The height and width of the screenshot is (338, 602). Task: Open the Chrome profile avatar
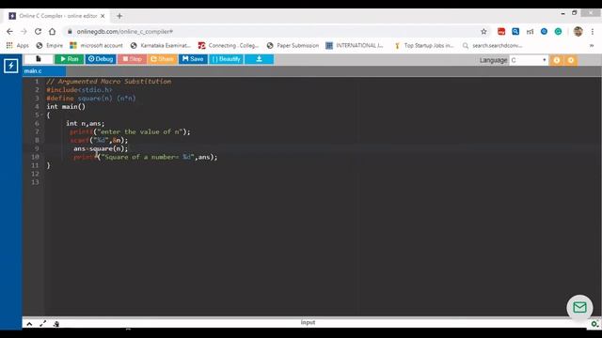[578, 31]
